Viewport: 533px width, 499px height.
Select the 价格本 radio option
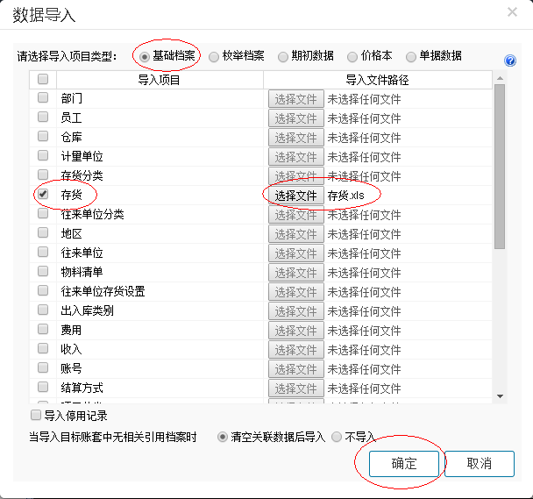(x=353, y=56)
